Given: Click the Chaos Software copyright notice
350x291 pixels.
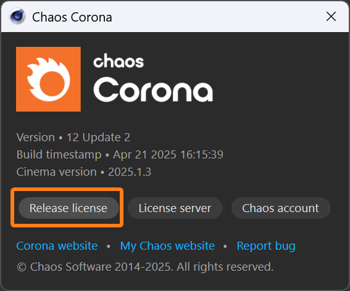Looking at the screenshot, I should [x=145, y=267].
